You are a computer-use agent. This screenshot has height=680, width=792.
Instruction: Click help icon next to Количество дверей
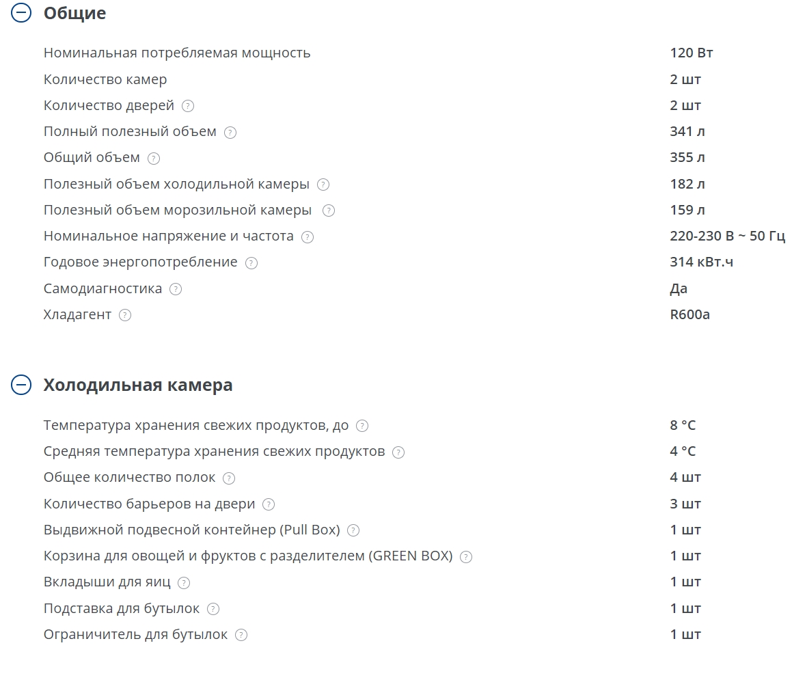pyautogui.click(x=188, y=106)
